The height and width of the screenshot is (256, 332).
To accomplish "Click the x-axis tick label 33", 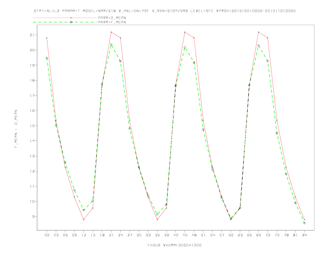I will tap(148, 235).
